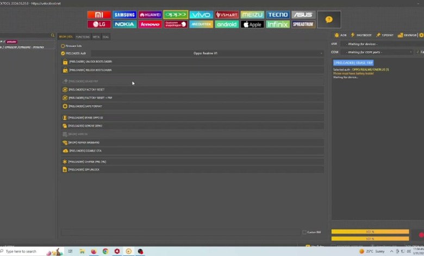Image resolution: width=424 pixels, height=256 pixels.
Task: Click PRELOADER UNLOCK BOOTLOADER button
Action: (x=90, y=62)
